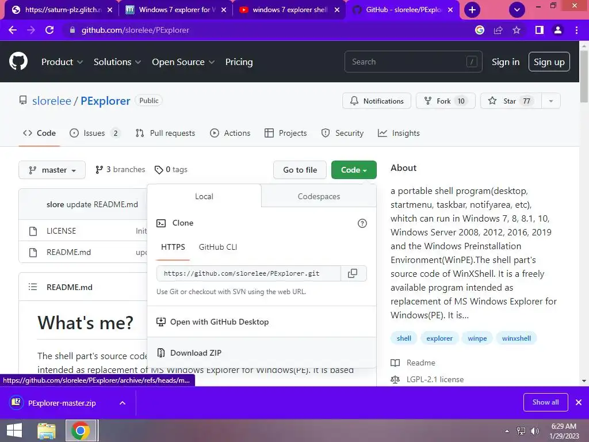Copy the clone URL with the copy icon
Viewport: 589px width, 442px height.
coord(353,273)
